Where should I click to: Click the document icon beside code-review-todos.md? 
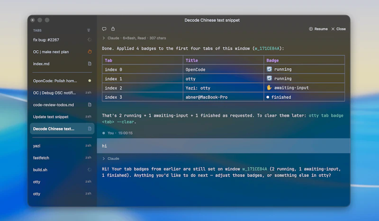point(90,105)
